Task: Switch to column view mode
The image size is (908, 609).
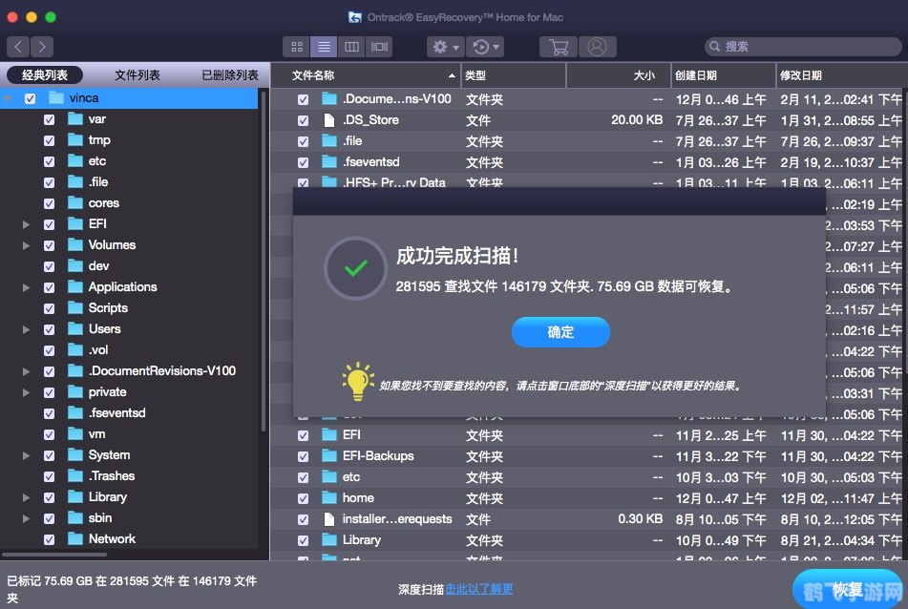Action: point(350,46)
